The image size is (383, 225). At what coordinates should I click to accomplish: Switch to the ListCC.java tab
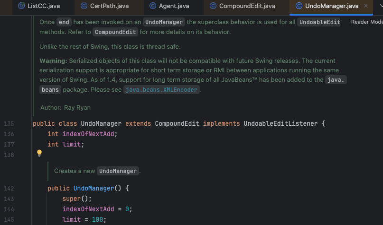pyautogui.click(x=43, y=6)
